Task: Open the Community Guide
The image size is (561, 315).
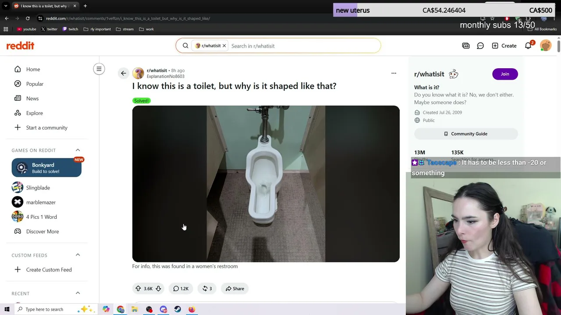Action: 466,133
